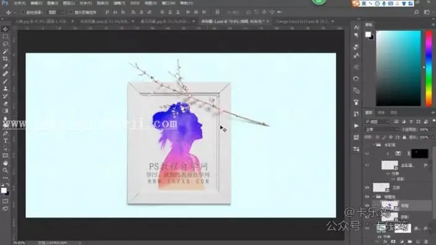436x245 pixels.
Task: Select the Lasso tool
Action: click(6, 44)
